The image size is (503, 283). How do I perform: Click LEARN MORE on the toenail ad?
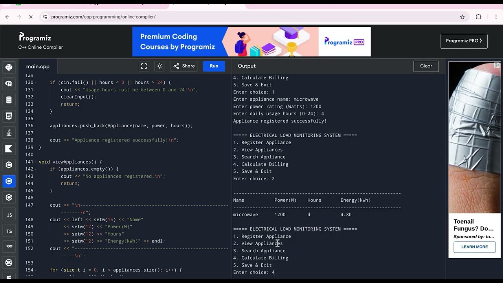(x=475, y=247)
